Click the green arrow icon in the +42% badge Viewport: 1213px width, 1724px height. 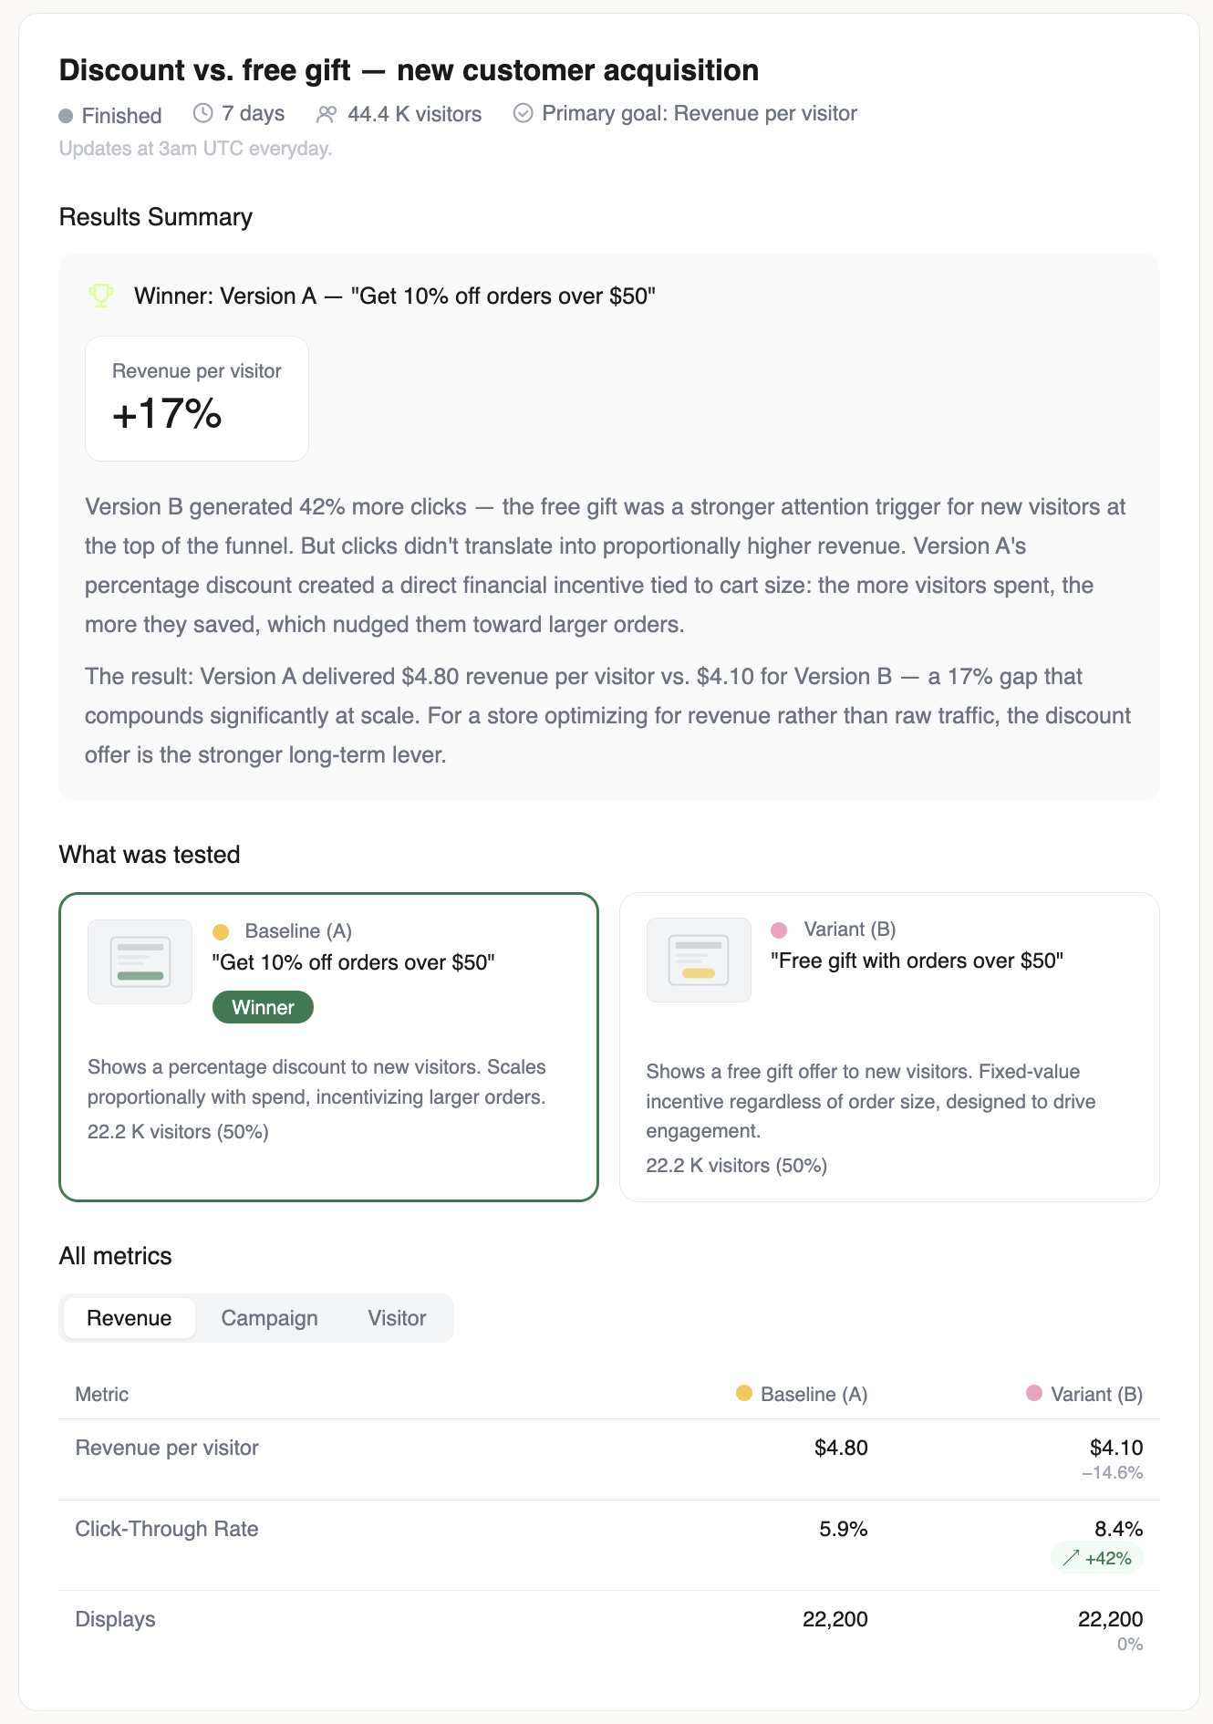[x=1071, y=1558]
